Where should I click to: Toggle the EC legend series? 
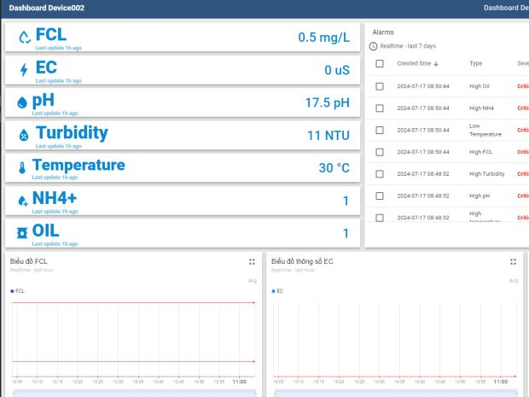point(278,291)
